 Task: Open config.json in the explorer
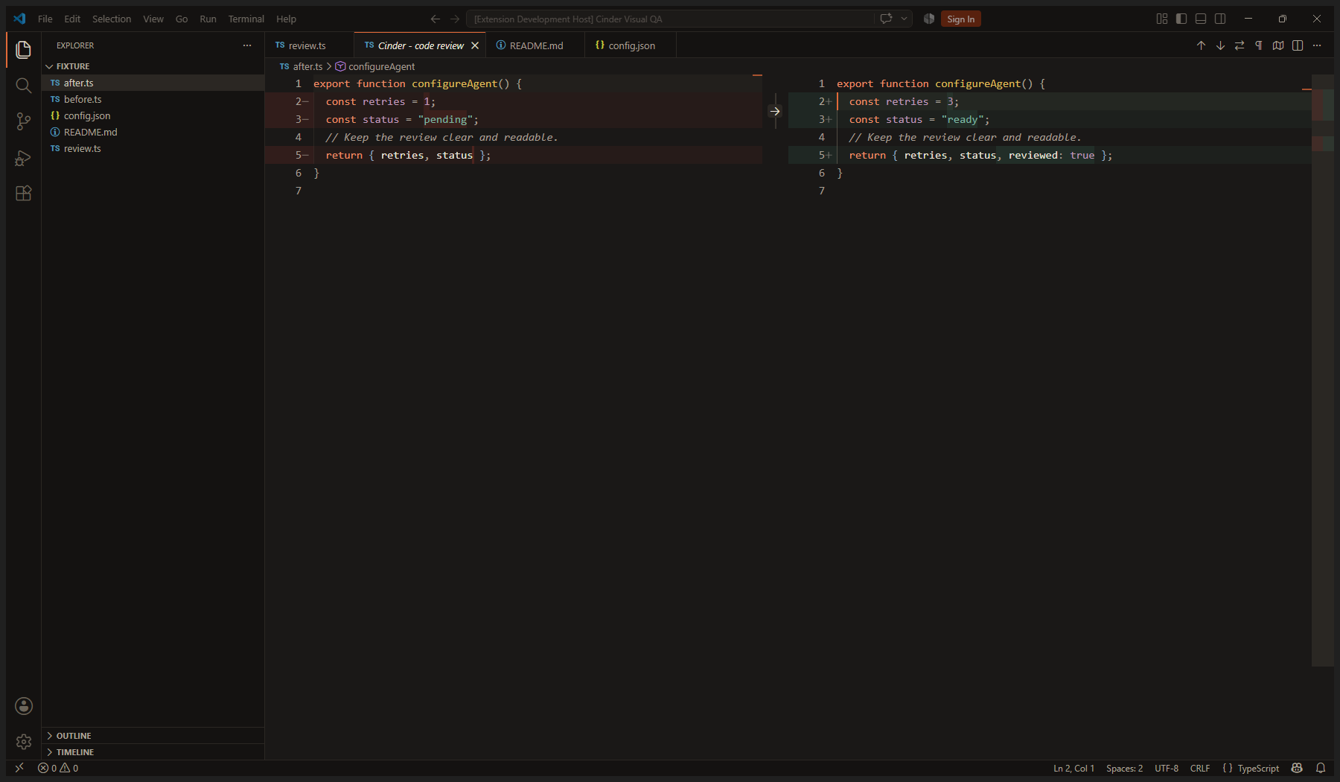(x=153, y=115)
